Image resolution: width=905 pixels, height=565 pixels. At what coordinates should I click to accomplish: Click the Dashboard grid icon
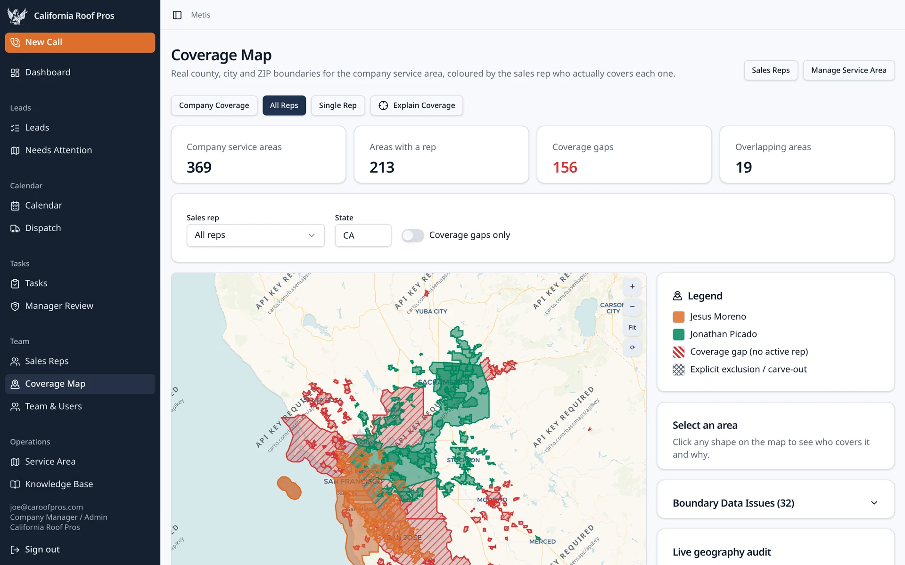tap(15, 73)
